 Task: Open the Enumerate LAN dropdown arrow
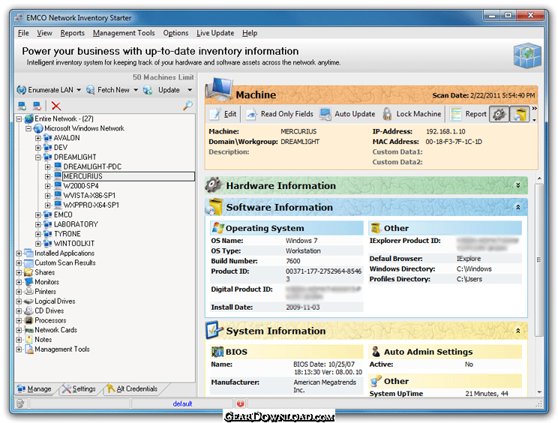pos(79,90)
